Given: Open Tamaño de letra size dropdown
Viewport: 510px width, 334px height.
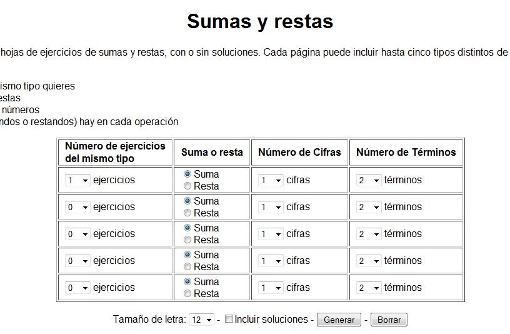Looking at the screenshot, I should (x=201, y=320).
